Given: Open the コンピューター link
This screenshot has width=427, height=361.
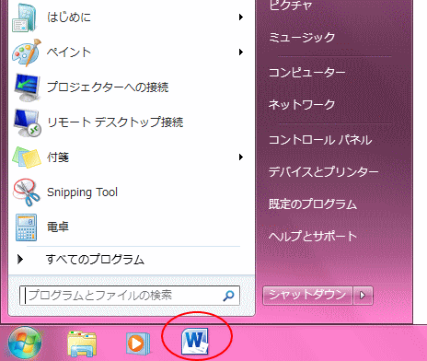Looking at the screenshot, I should coord(307,73).
